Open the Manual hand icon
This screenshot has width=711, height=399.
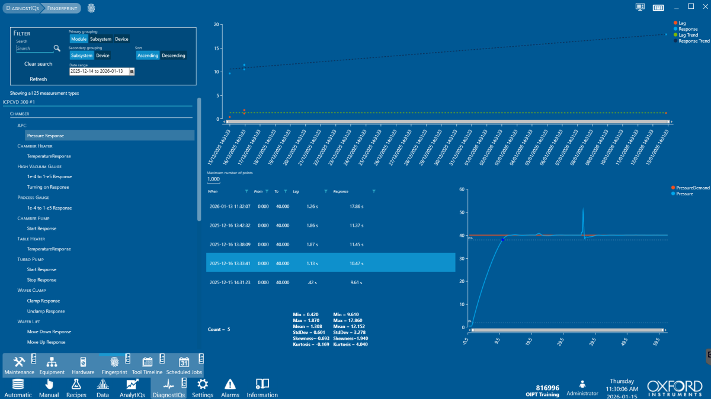(49, 385)
